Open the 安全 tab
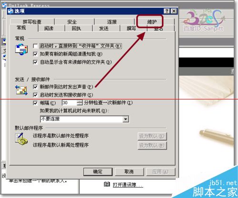The height and width of the screenshot is (198, 238). tap(72, 22)
